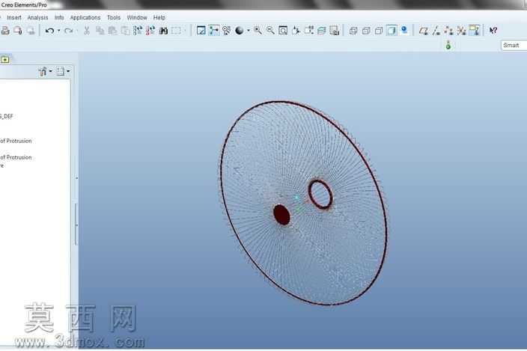Click the Appearance color sphere swatch
Screen dimensions: 527x351
pos(240,31)
